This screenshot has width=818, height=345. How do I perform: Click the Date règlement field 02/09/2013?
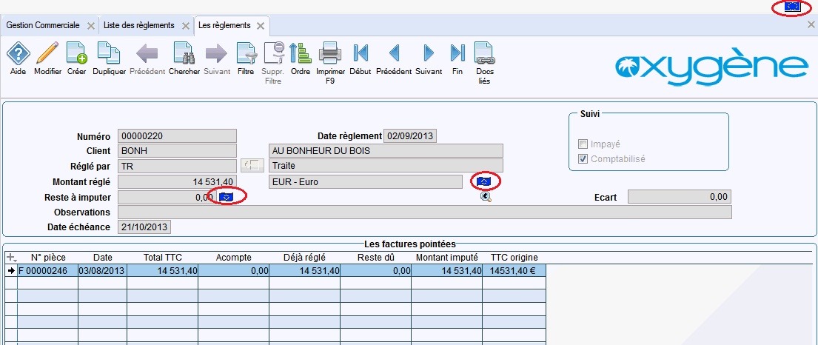pyautogui.click(x=410, y=136)
